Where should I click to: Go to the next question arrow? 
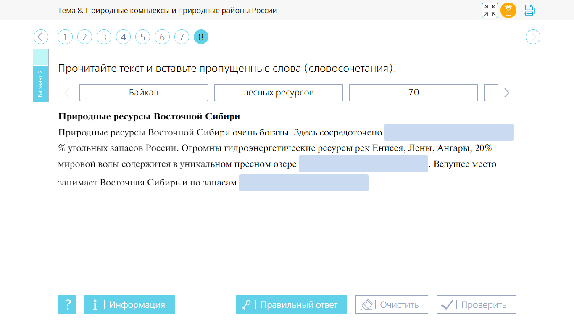533,37
